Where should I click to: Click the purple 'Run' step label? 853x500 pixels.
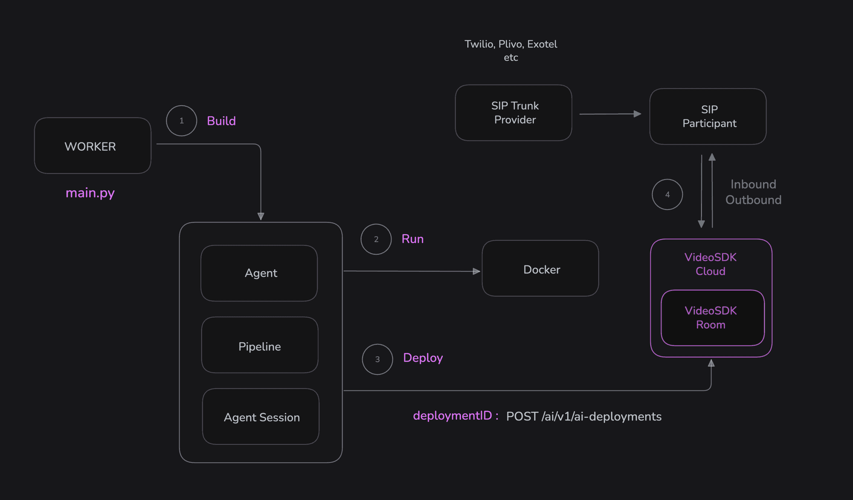pos(412,239)
